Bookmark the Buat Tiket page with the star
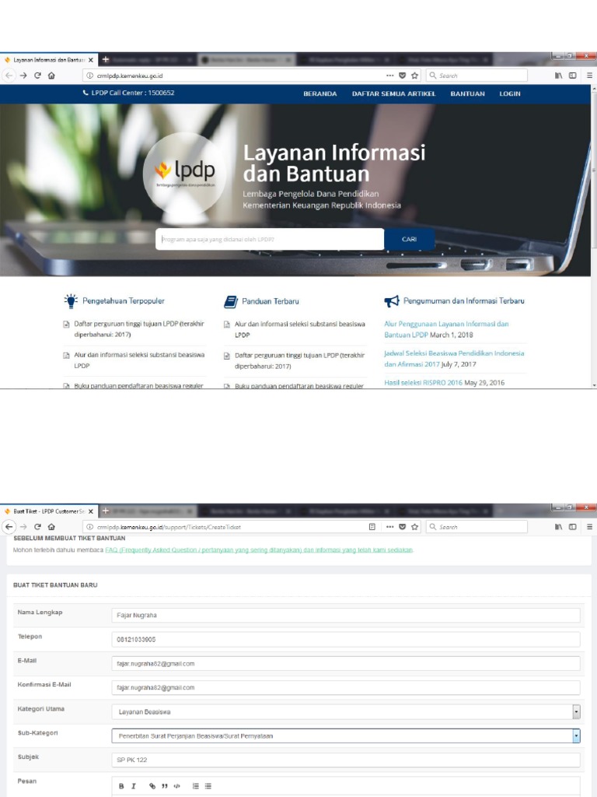The image size is (597, 797). point(415,527)
